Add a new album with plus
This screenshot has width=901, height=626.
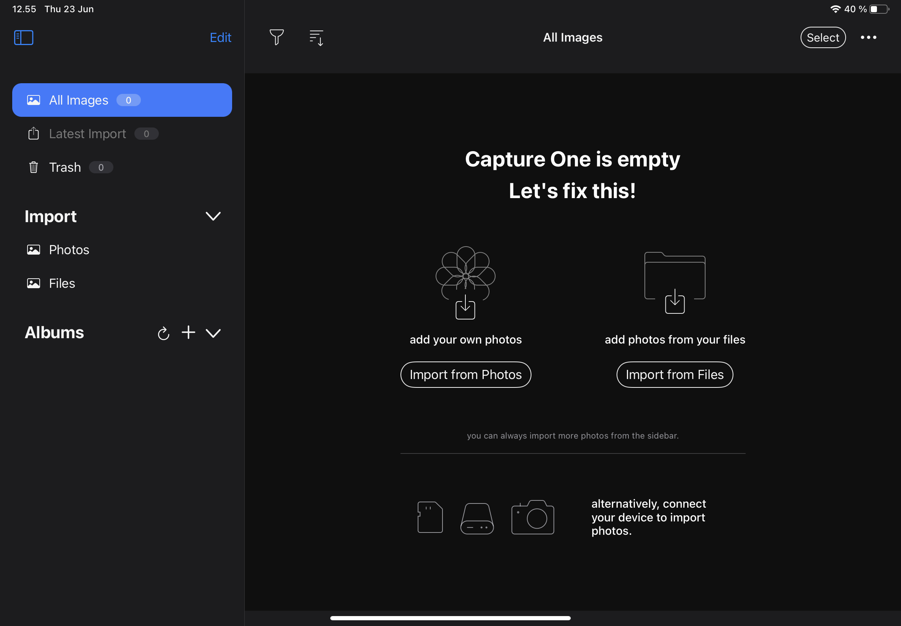(188, 332)
